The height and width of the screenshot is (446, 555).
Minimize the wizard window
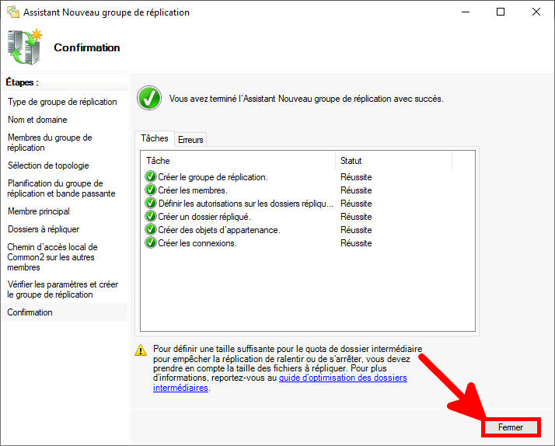tap(466, 12)
